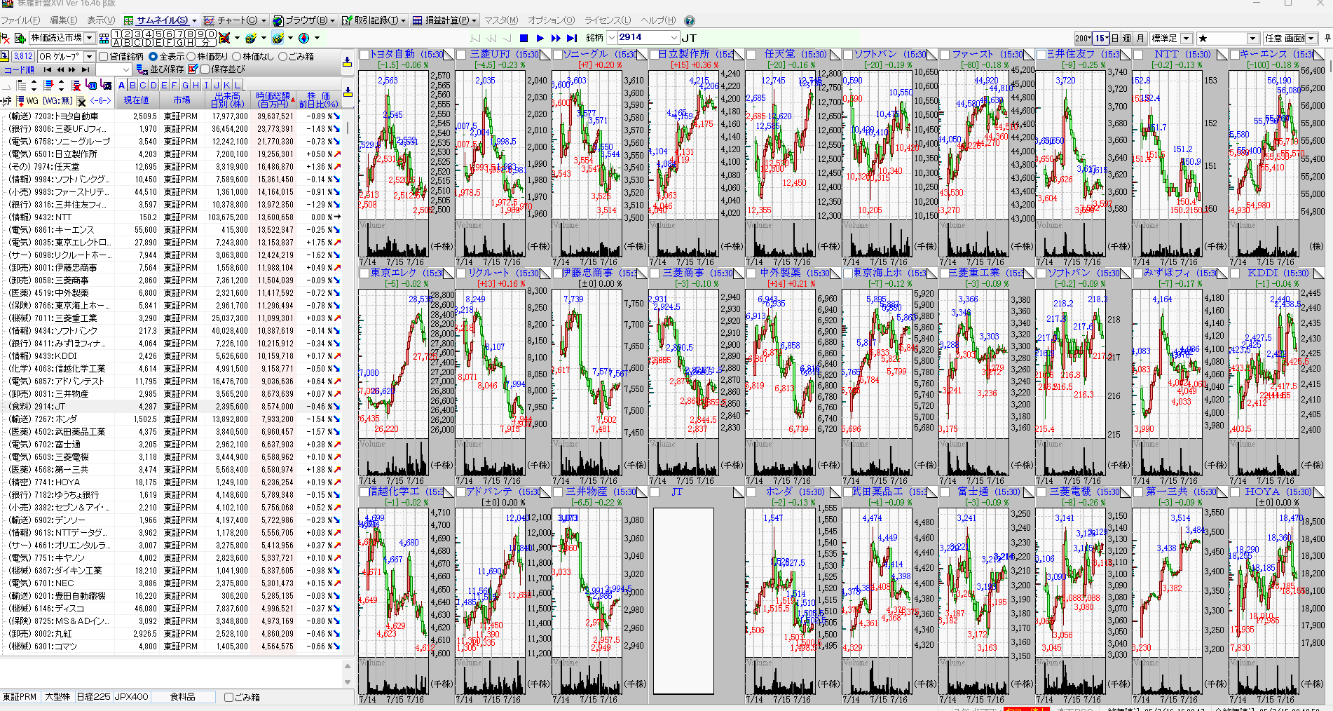Open the 2914 stock code combo box
Screen dimensions: 1333x711
pos(648,37)
